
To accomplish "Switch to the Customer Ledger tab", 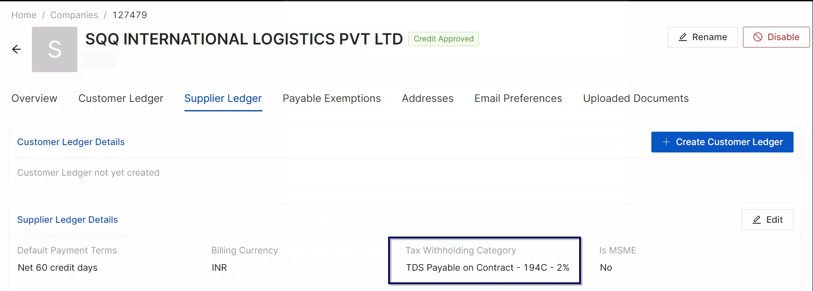I will [121, 98].
